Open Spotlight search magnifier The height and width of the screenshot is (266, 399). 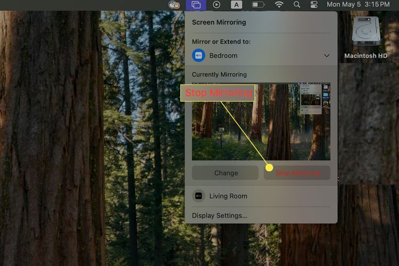(x=297, y=5)
